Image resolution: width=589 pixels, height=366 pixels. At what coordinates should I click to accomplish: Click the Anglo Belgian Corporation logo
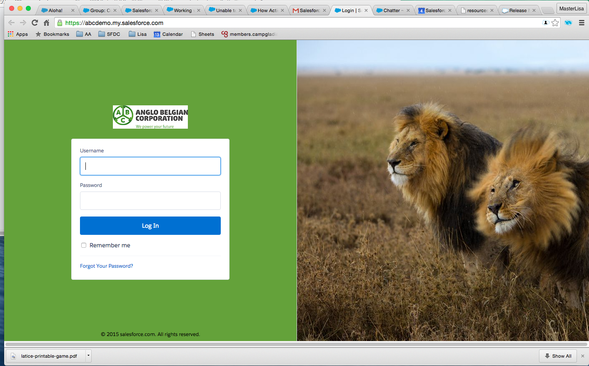150,117
